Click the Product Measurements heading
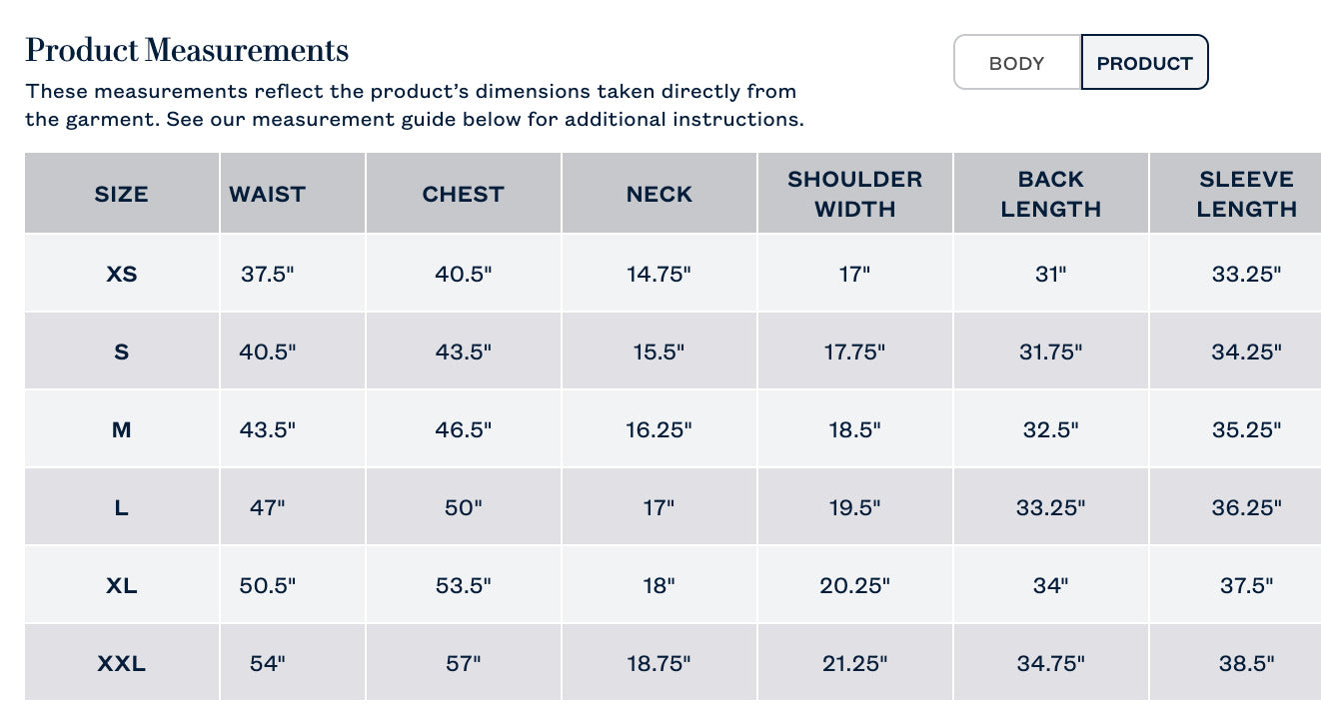 [x=187, y=50]
